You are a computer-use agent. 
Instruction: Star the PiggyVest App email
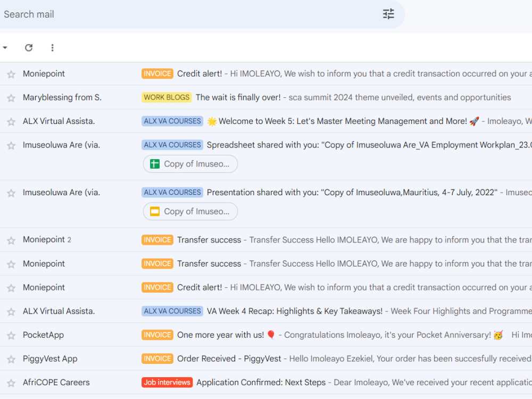11,359
